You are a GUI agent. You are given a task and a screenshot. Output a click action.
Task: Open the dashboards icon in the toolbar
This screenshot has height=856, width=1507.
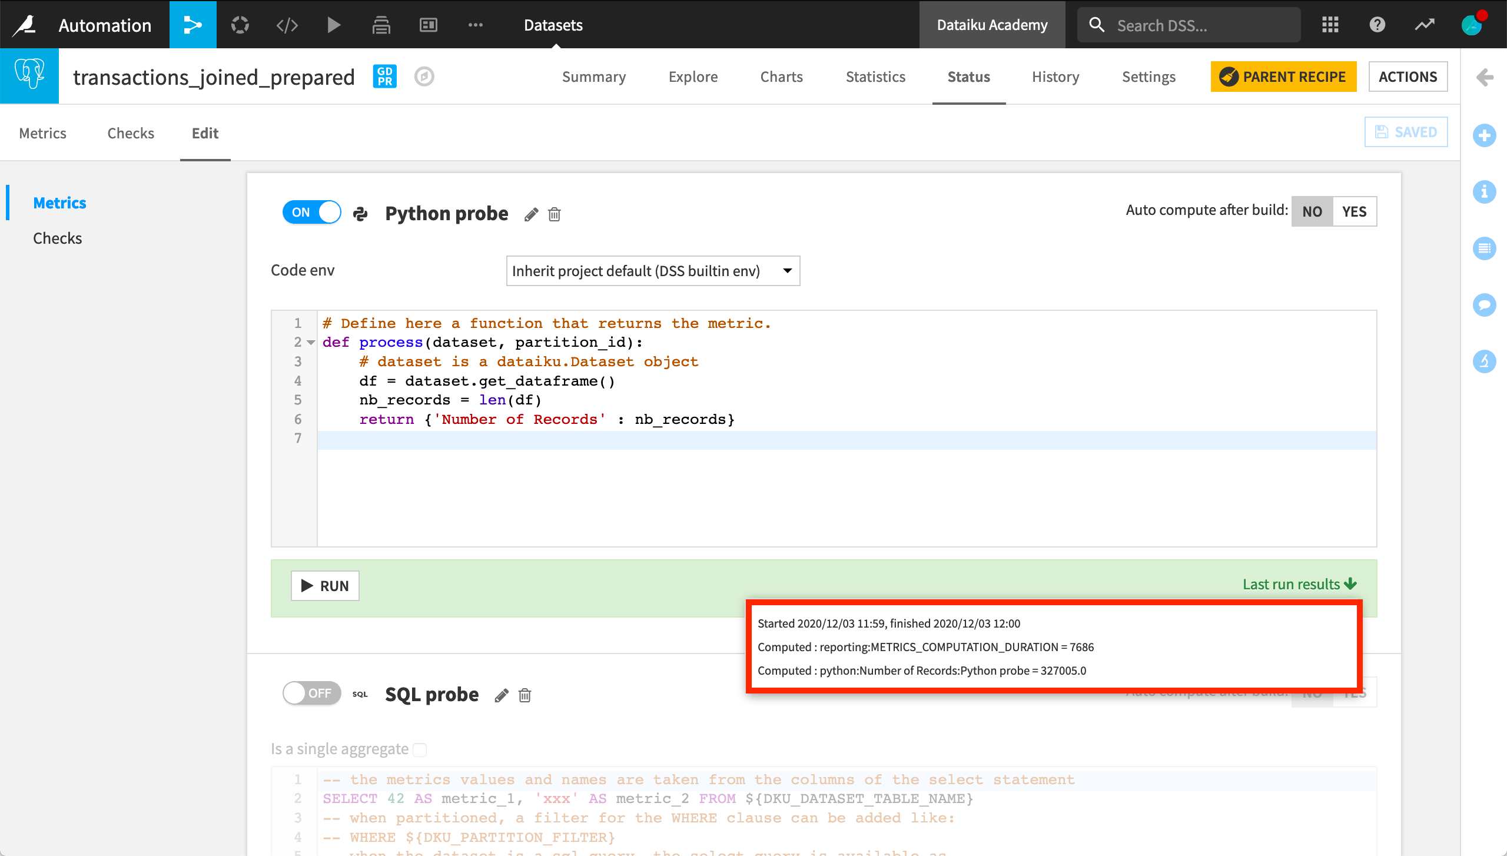click(x=428, y=25)
